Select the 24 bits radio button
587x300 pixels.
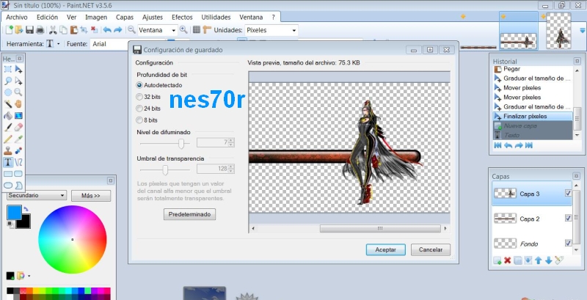point(139,109)
